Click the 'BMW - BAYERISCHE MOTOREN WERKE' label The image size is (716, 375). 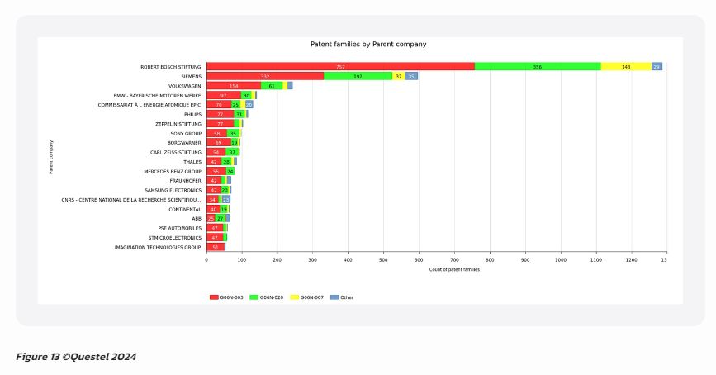point(157,96)
